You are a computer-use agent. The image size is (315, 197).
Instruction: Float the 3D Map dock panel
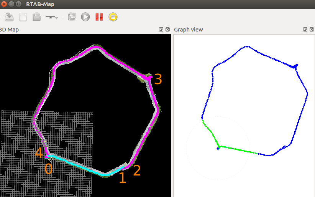[x=161, y=30]
